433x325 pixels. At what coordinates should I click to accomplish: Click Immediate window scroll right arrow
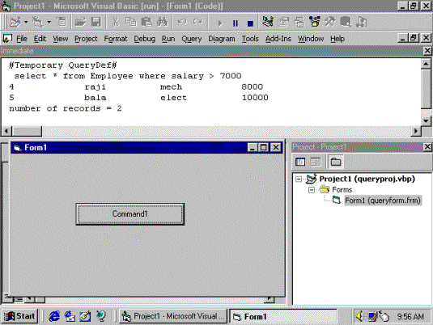coord(416,131)
